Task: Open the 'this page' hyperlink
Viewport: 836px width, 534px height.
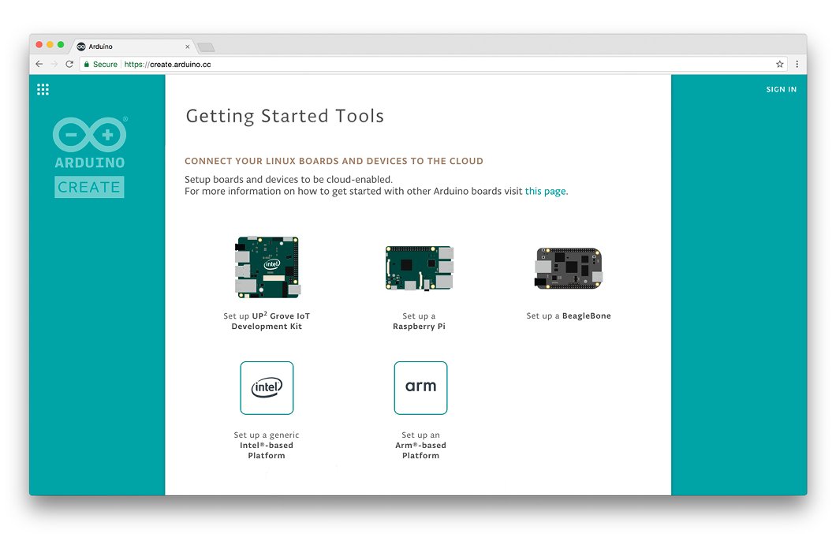Action: (545, 190)
